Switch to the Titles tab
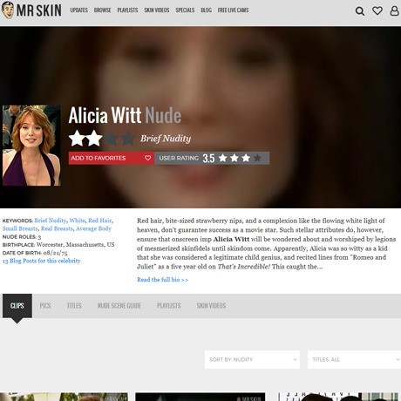 74,306
